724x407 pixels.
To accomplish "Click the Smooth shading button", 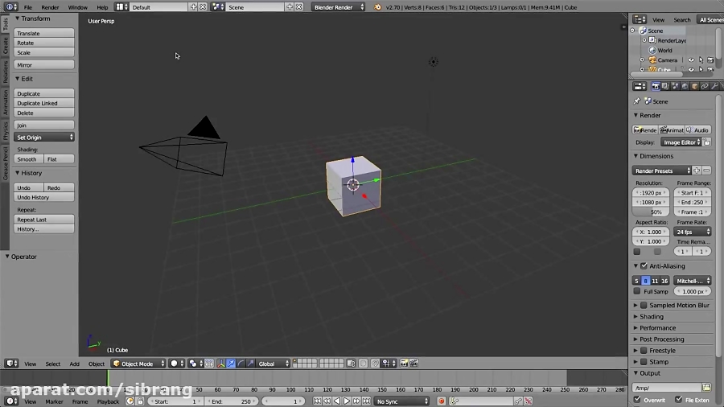I will (x=28, y=159).
